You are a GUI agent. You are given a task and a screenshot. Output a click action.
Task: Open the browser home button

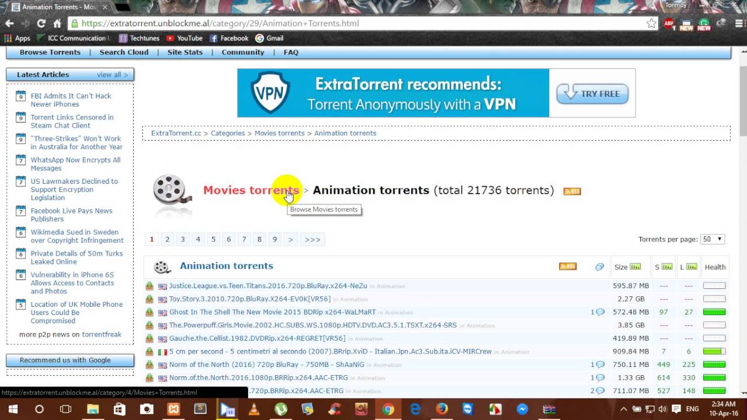[x=57, y=23]
